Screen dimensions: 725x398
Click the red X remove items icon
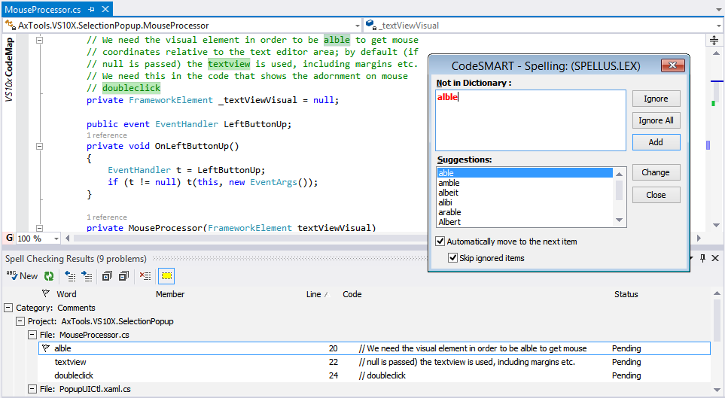pyautogui.click(x=145, y=276)
